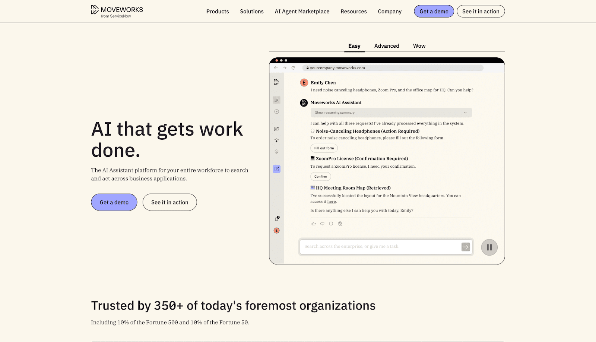Image resolution: width=596 pixels, height=342 pixels.
Task: Click the Moveworks AI Assistant avatar
Action: click(304, 103)
